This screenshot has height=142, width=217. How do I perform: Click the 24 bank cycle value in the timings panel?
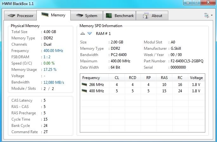(x=45, y=126)
